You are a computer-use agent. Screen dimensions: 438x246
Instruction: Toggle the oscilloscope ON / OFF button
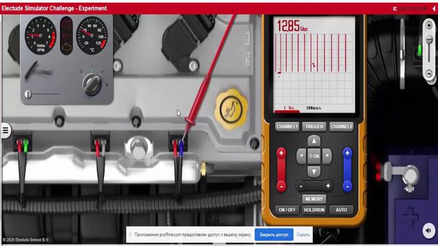coord(287,210)
